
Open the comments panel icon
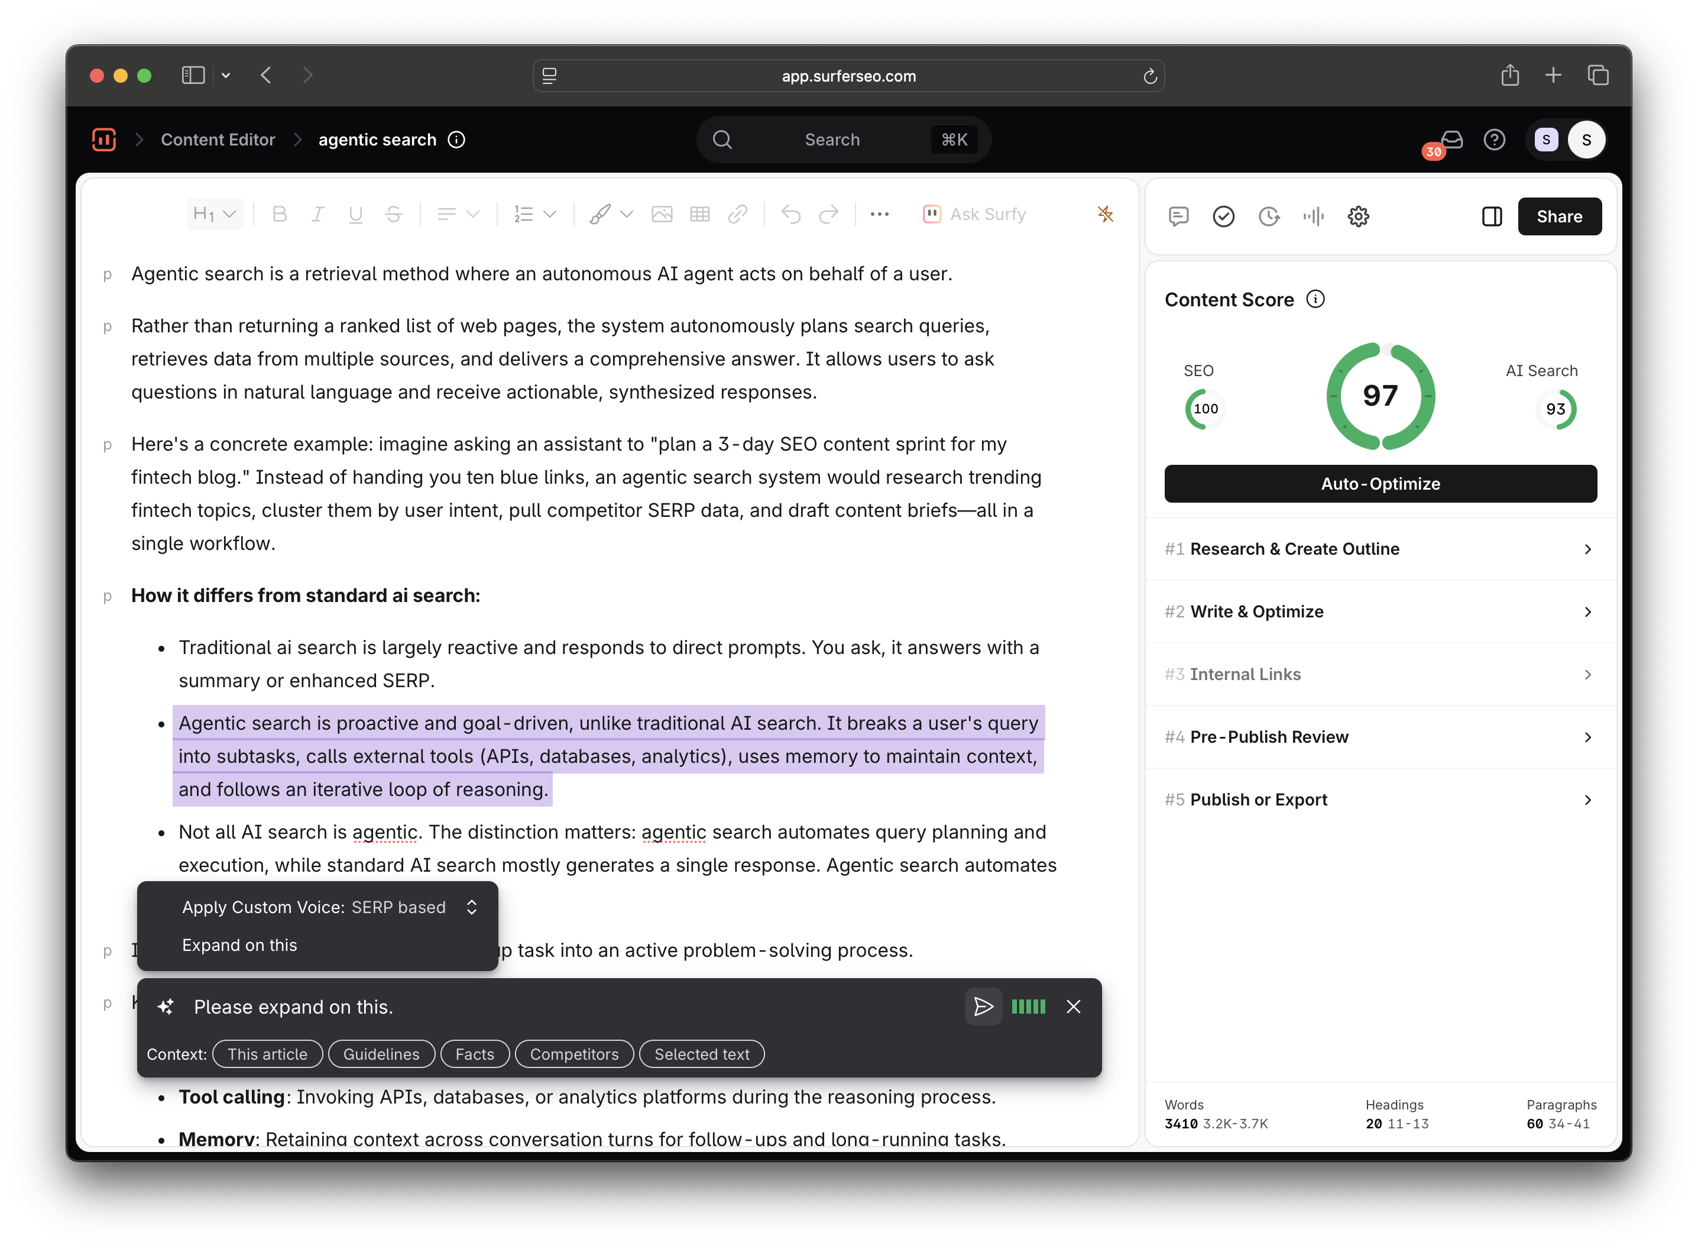coord(1179,216)
